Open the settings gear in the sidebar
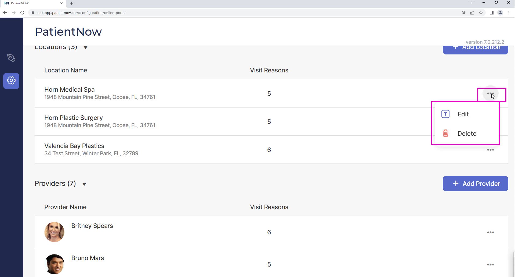The height and width of the screenshot is (277, 515). pos(11,80)
